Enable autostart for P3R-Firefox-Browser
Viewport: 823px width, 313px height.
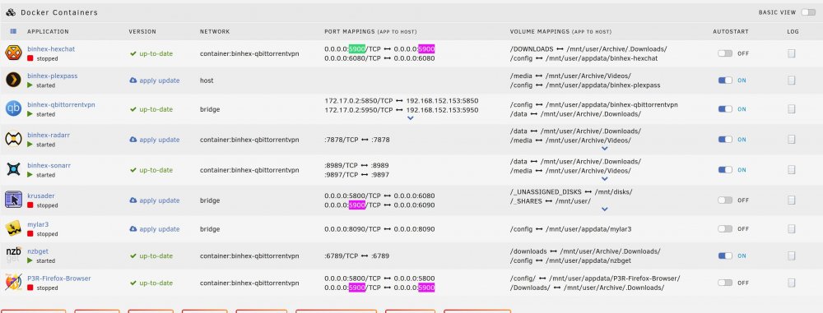click(725, 283)
